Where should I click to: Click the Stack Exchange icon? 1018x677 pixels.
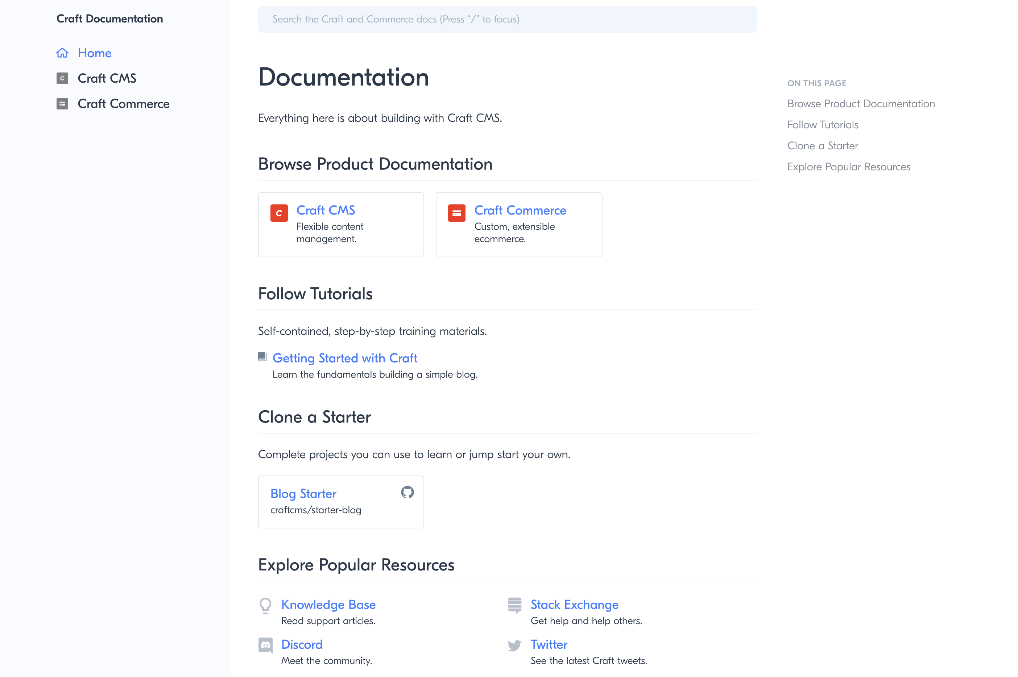pyautogui.click(x=515, y=605)
